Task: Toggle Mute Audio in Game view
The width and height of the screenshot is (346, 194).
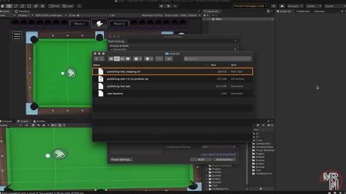Action: tap(171, 16)
